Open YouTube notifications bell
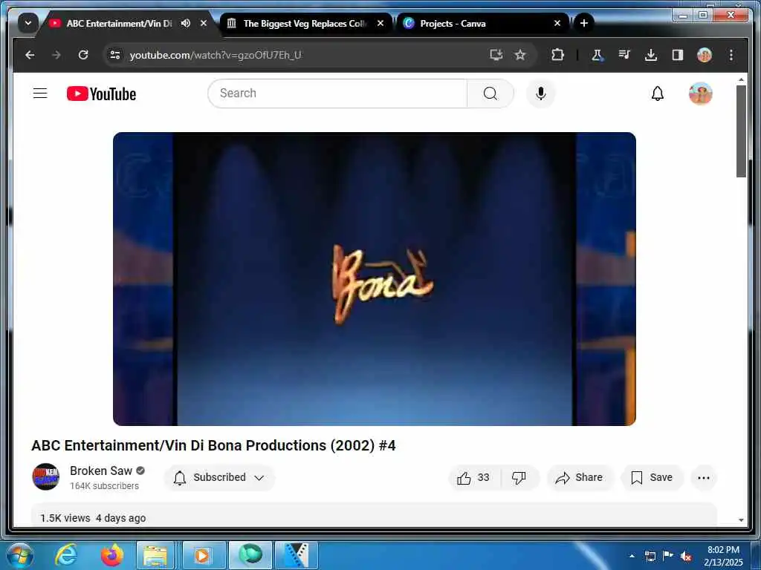Screen dimensions: 761x570 point(657,93)
